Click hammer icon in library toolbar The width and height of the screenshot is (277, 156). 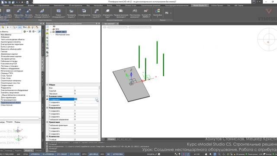pyautogui.click(x=37, y=27)
